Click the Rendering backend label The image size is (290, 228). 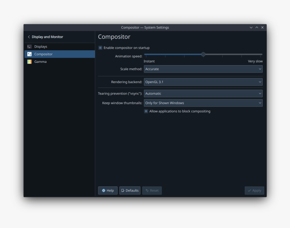point(126,82)
